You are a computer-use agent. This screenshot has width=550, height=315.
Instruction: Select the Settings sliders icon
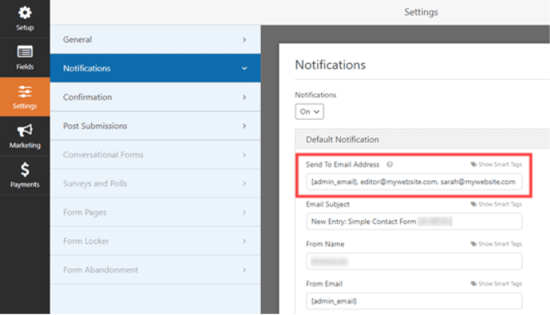[25, 92]
